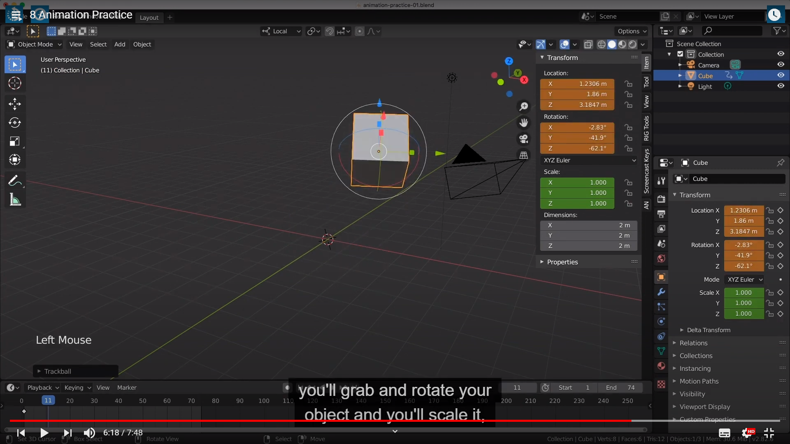Switch to the Tool sidebar tab

[x=646, y=82]
